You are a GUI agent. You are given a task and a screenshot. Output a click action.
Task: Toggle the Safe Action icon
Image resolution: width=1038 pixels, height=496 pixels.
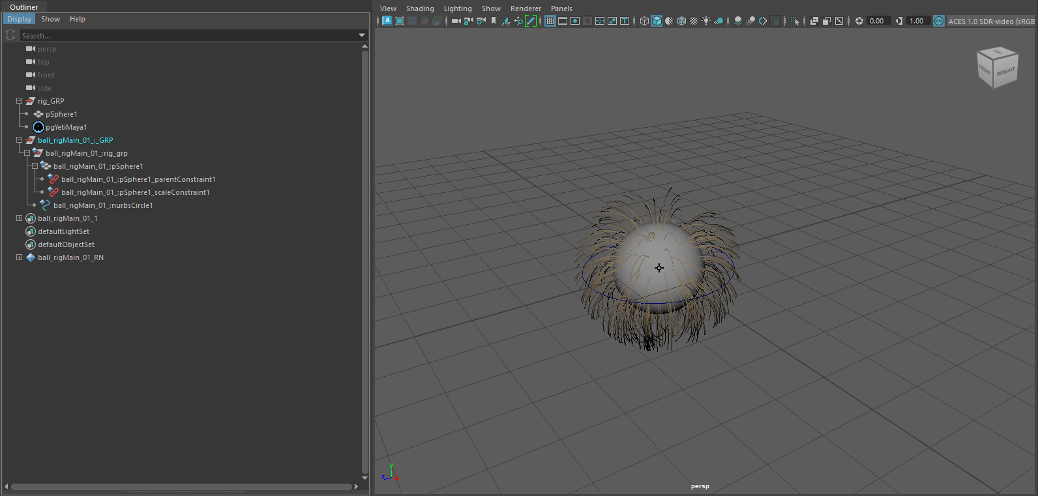[612, 21]
